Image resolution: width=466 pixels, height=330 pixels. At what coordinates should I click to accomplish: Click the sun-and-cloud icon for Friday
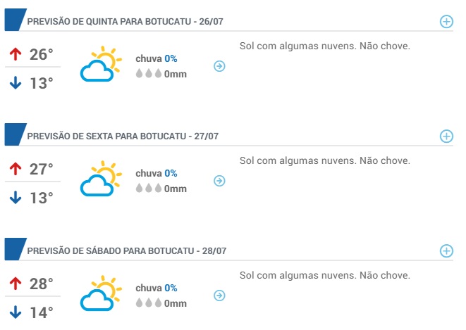tap(101, 179)
